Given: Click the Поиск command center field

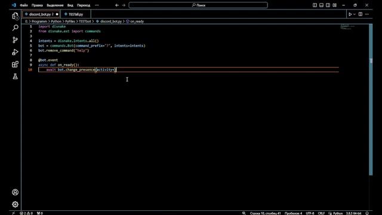Looking at the screenshot, I should click(x=198, y=5).
